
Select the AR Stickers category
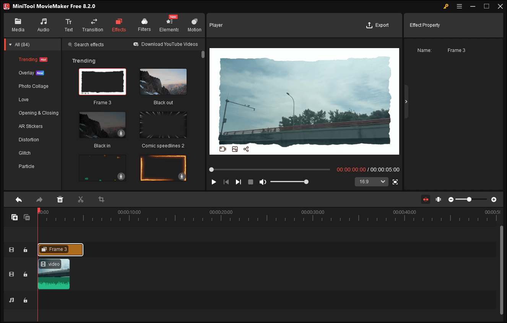pos(31,126)
